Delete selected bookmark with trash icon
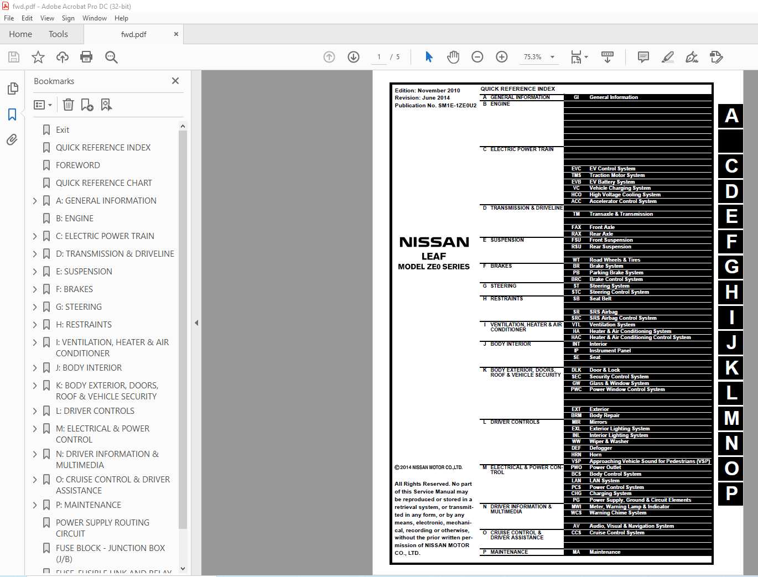 pos(68,105)
